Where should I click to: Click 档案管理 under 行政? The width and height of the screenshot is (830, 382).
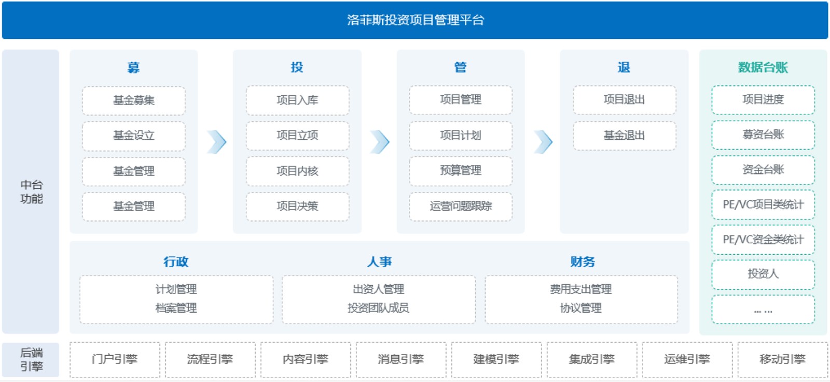(176, 308)
